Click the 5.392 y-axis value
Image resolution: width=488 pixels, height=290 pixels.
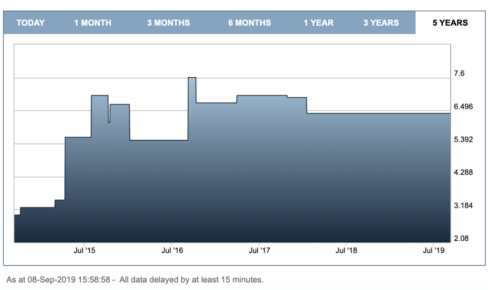(463, 139)
